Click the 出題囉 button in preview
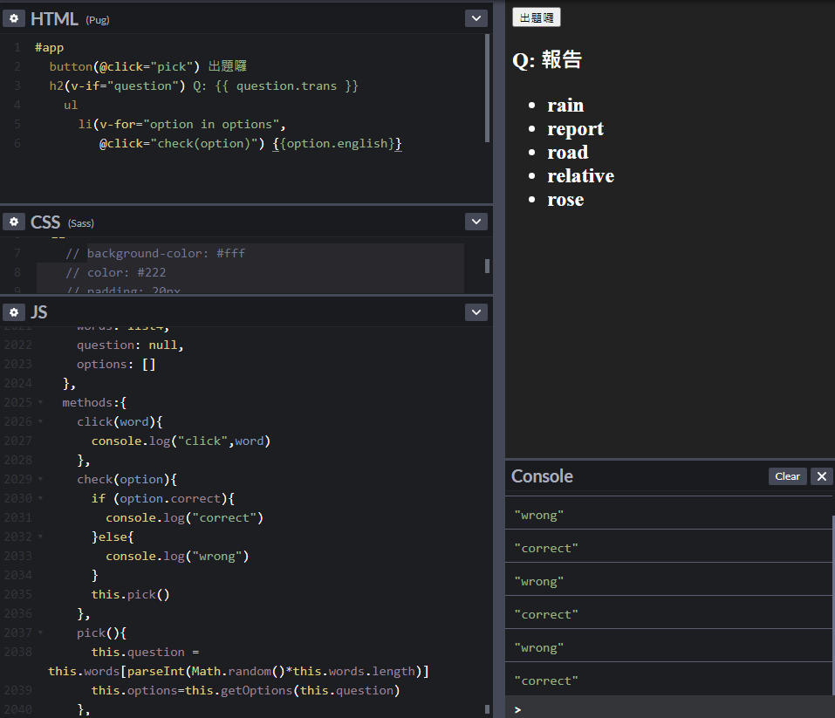The image size is (835, 718). [x=537, y=17]
